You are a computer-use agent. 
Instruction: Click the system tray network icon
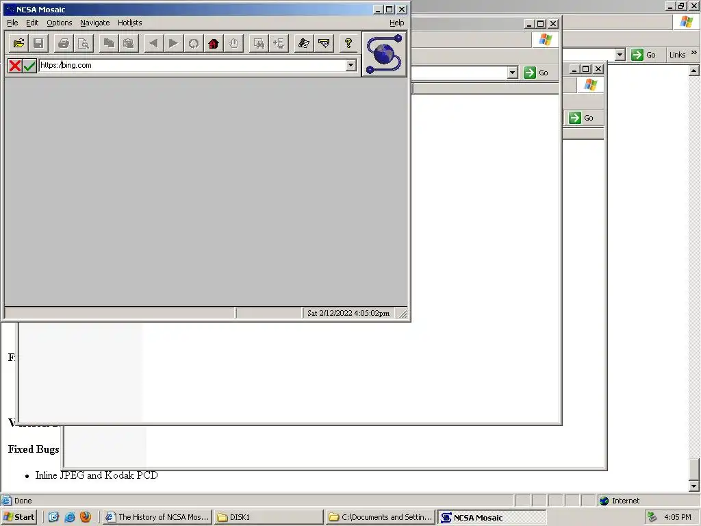click(x=652, y=517)
